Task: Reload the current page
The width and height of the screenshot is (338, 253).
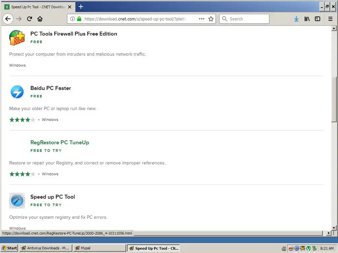Action: pos(29,19)
